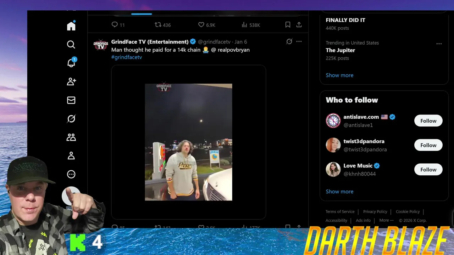Click the @antislave1 handle

coord(358,125)
